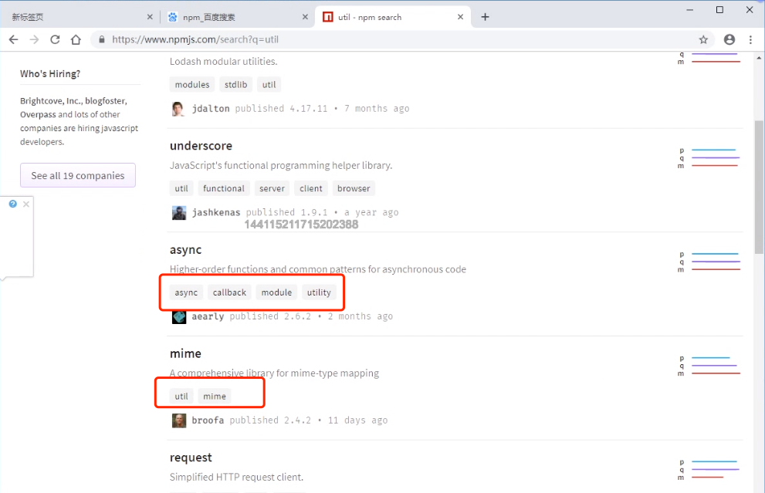Image resolution: width=765 pixels, height=493 pixels.
Task: Click the mime keyword tag
Action: [x=215, y=396]
